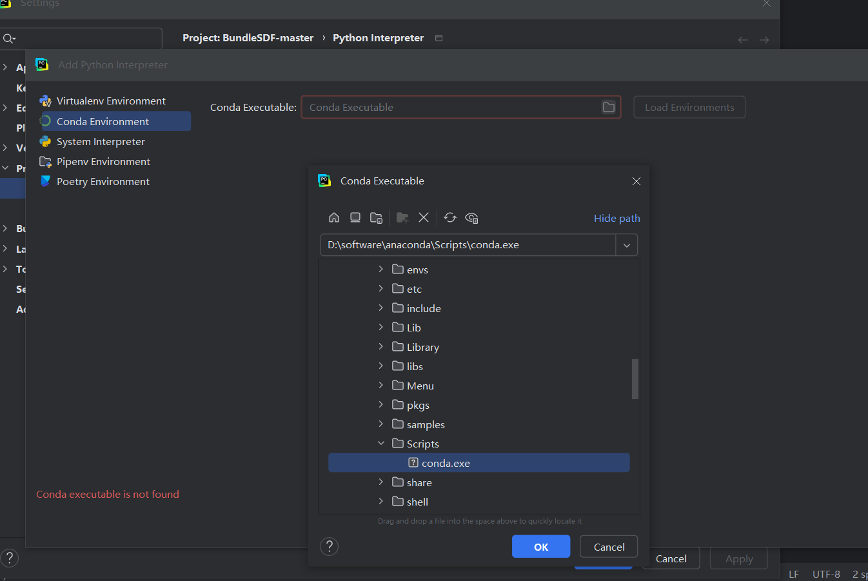Open the help question mark in file chooser
The width and height of the screenshot is (868, 581).
pos(329,546)
